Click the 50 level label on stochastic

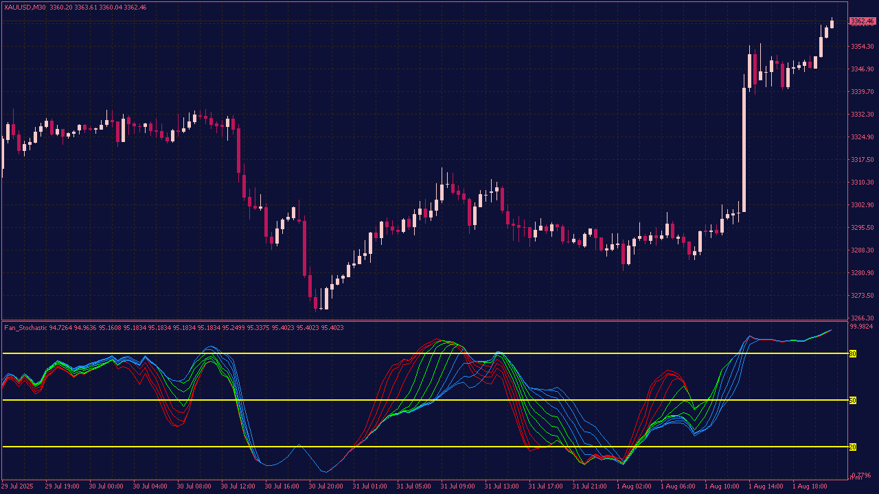[x=853, y=400]
